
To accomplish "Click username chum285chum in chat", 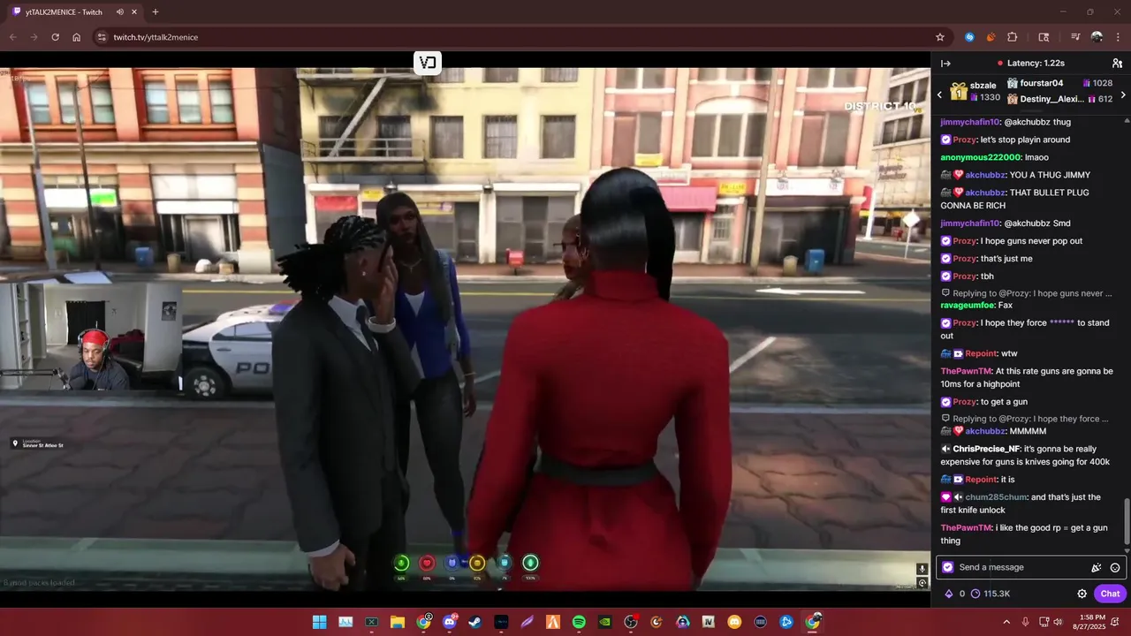I will pyautogui.click(x=997, y=497).
